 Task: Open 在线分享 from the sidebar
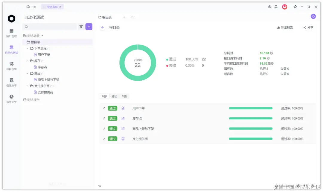(11, 83)
